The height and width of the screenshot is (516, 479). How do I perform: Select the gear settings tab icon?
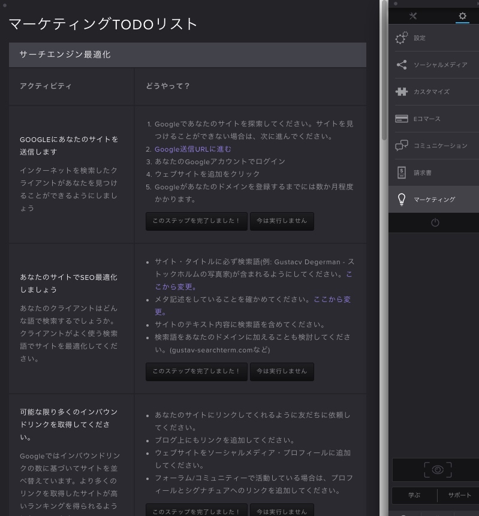click(462, 16)
